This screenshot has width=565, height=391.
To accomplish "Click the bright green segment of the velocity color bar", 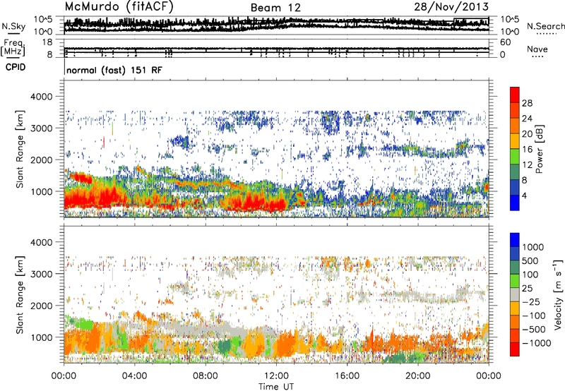I will click(x=515, y=281).
